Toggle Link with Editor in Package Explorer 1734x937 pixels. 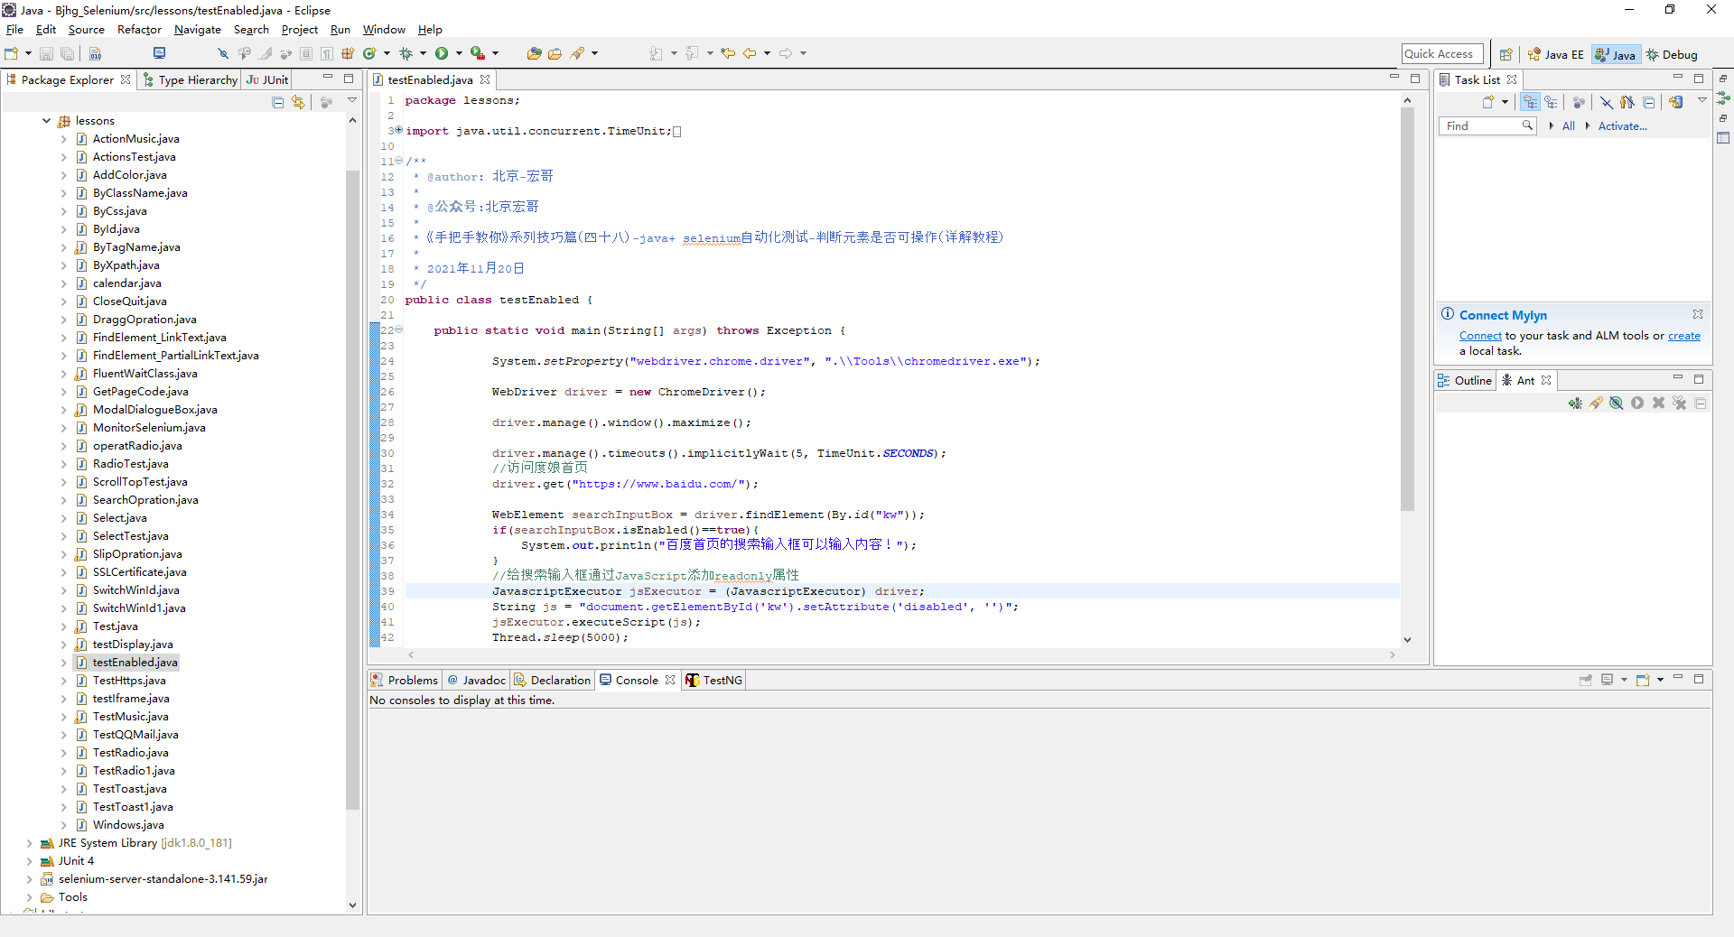click(x=298, y=103)
